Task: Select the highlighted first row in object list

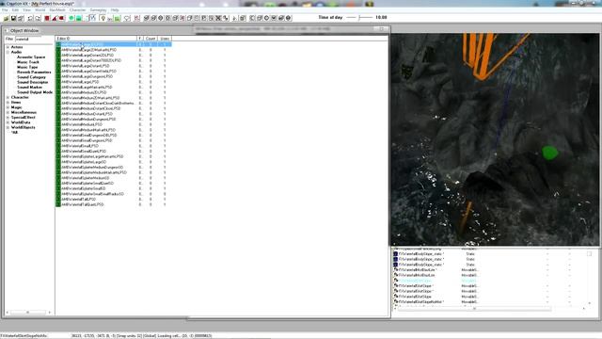Action: [114, 44]
